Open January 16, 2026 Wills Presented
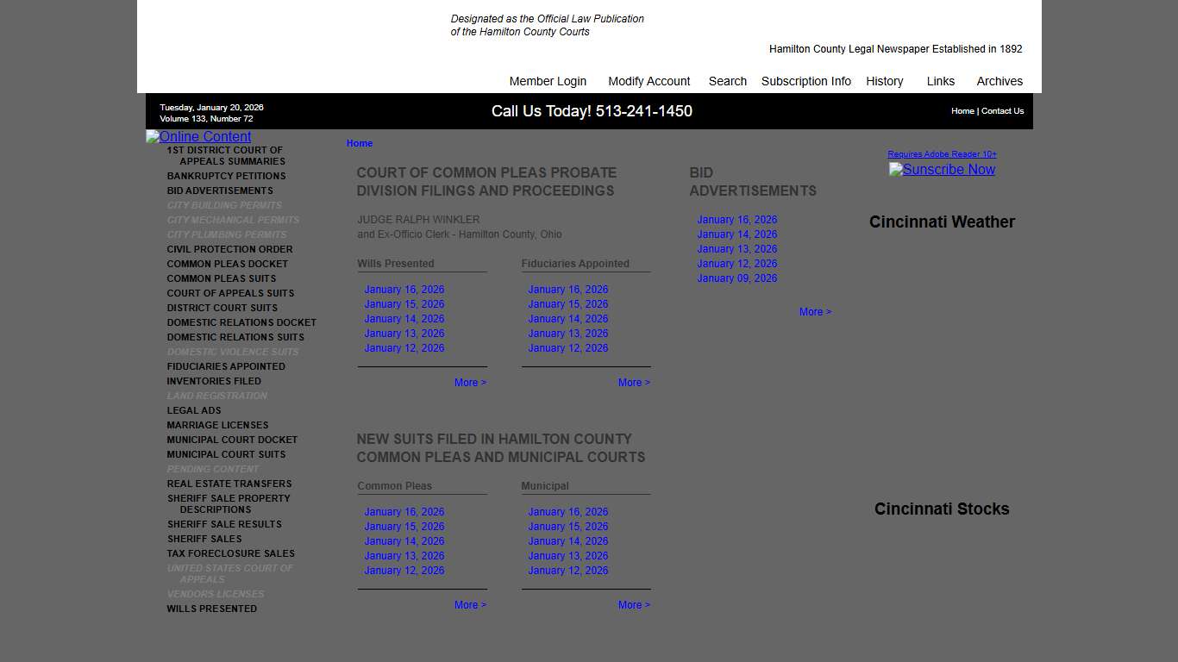The height and width of the screenshot is (662, 1178). click(404, 290)
